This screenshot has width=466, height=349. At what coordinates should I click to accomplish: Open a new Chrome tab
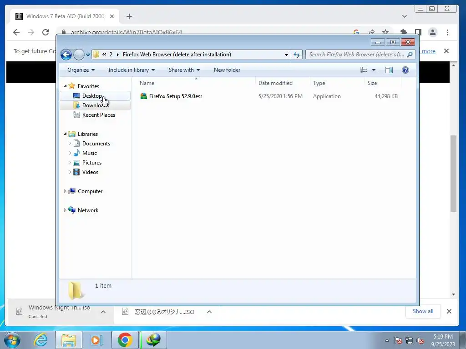(x=129, y=16)
